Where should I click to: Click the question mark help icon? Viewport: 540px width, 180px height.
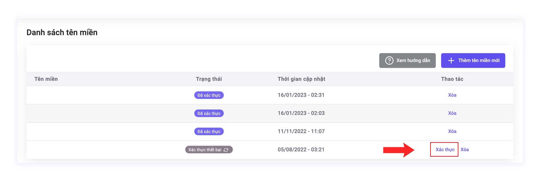click(389, 61)
